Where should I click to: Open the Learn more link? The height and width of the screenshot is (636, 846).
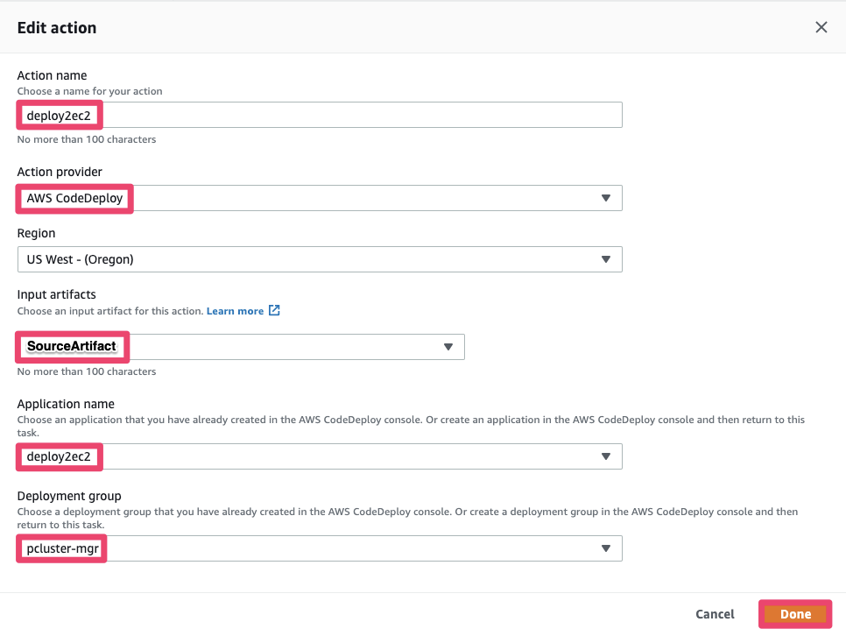(x=235, y=311)
